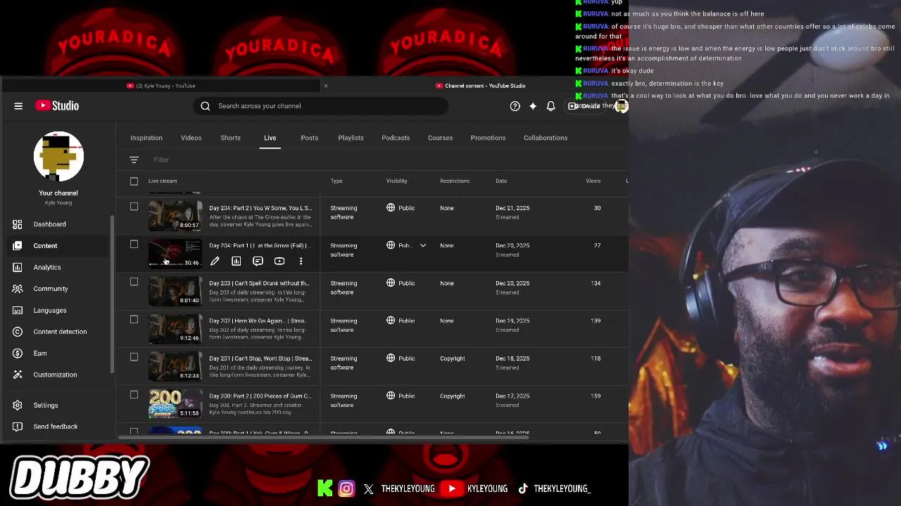Check the Day 204 Part 1 row checkbox
This screenshot has height=506, width=901.
[134, 245]
